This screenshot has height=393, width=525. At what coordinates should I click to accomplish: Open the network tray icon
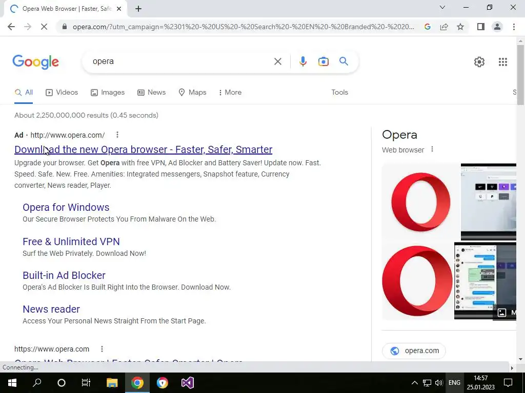427,383
